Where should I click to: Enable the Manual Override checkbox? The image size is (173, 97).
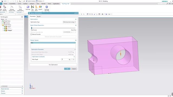31,34
